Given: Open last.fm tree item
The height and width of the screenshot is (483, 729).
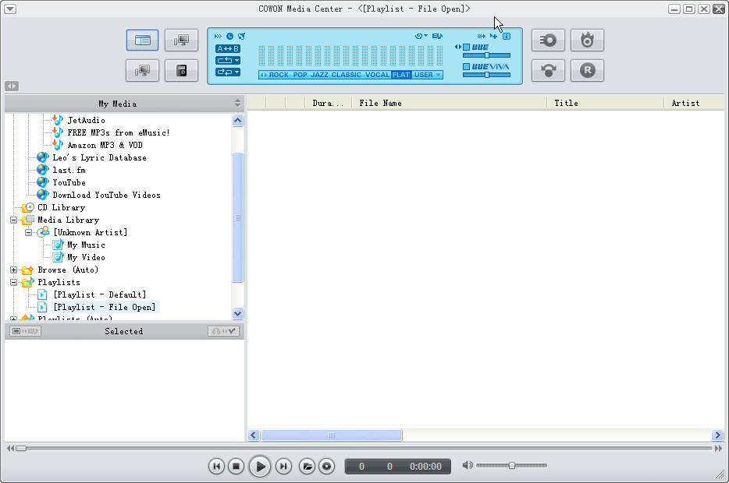Looking at the screenshot, I should tap(69, 171).
